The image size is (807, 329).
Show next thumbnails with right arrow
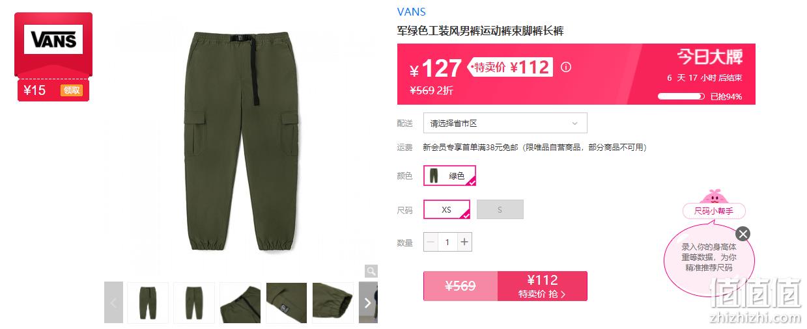[367, 302]
